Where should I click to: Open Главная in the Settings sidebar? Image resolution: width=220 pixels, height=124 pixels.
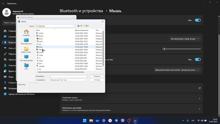(x=10, y=31)
